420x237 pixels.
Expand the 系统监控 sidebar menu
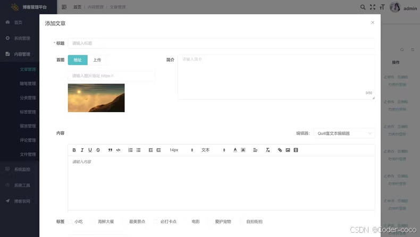[x=20, y=169]
